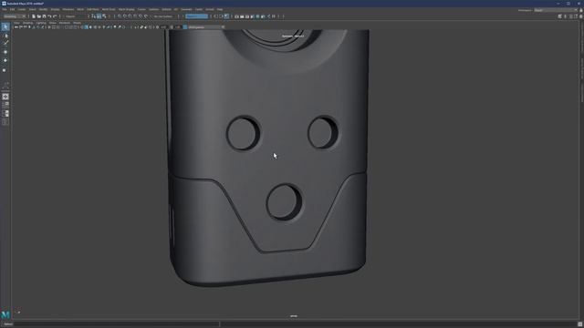Click the New Scene icon
This screenshot has width=584, height=328.
34,16
